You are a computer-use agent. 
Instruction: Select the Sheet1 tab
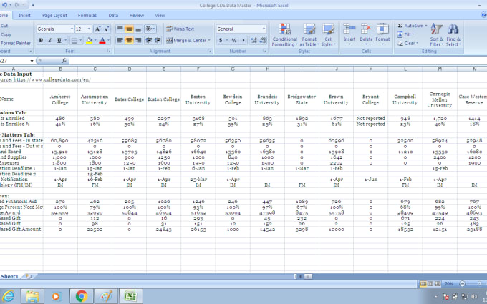(9, 276)
